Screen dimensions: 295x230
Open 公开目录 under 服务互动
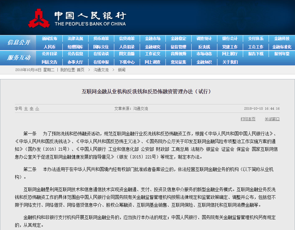(49, 54)
